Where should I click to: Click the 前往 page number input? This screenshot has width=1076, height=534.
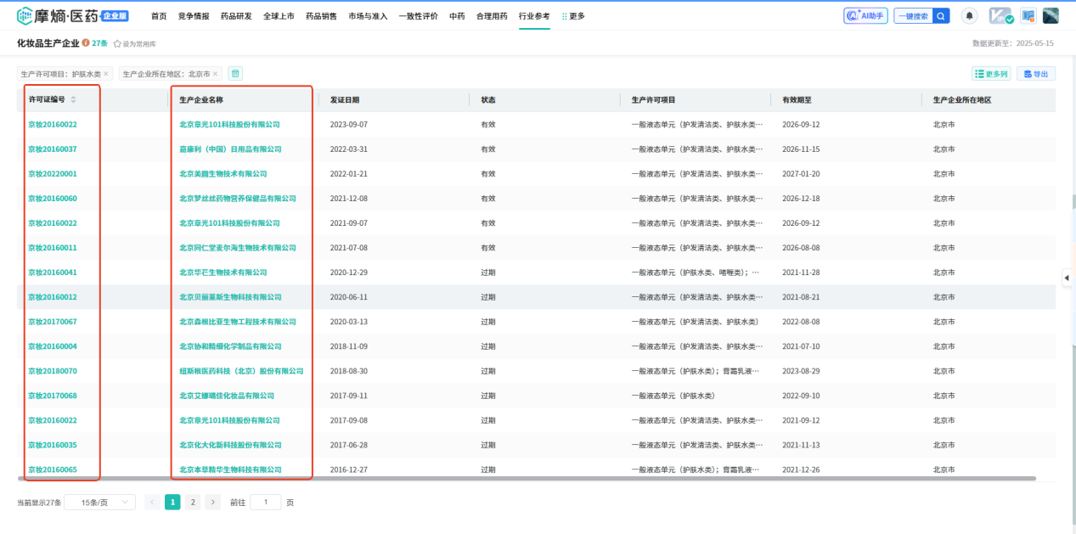265,502
